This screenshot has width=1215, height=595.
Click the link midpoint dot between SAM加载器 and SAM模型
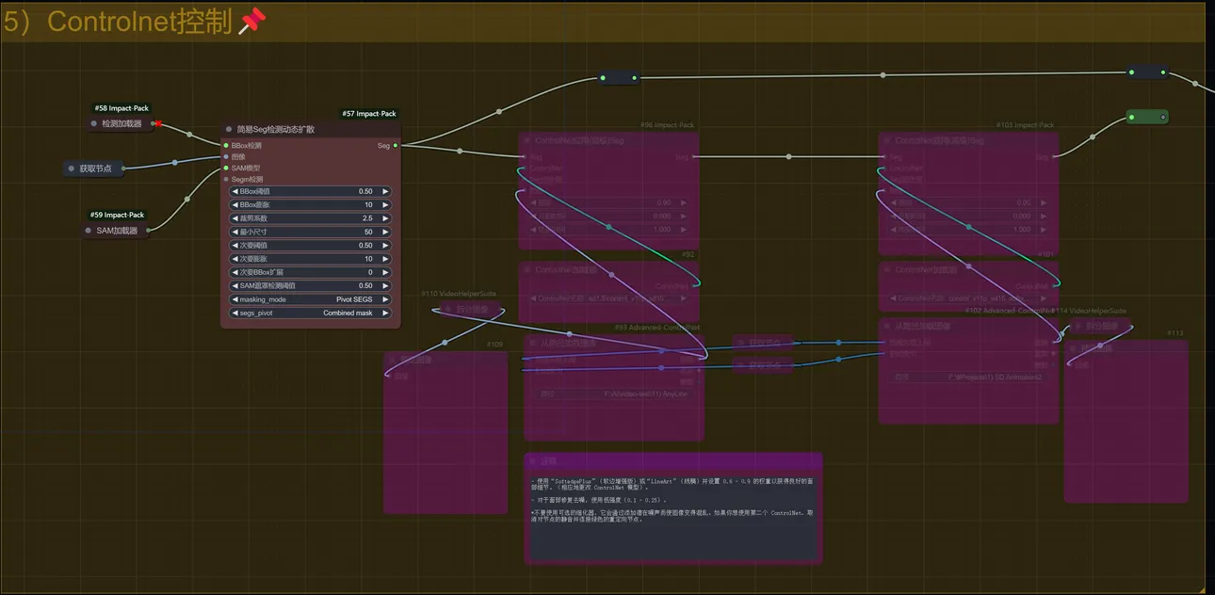click(x=186, y=200)
